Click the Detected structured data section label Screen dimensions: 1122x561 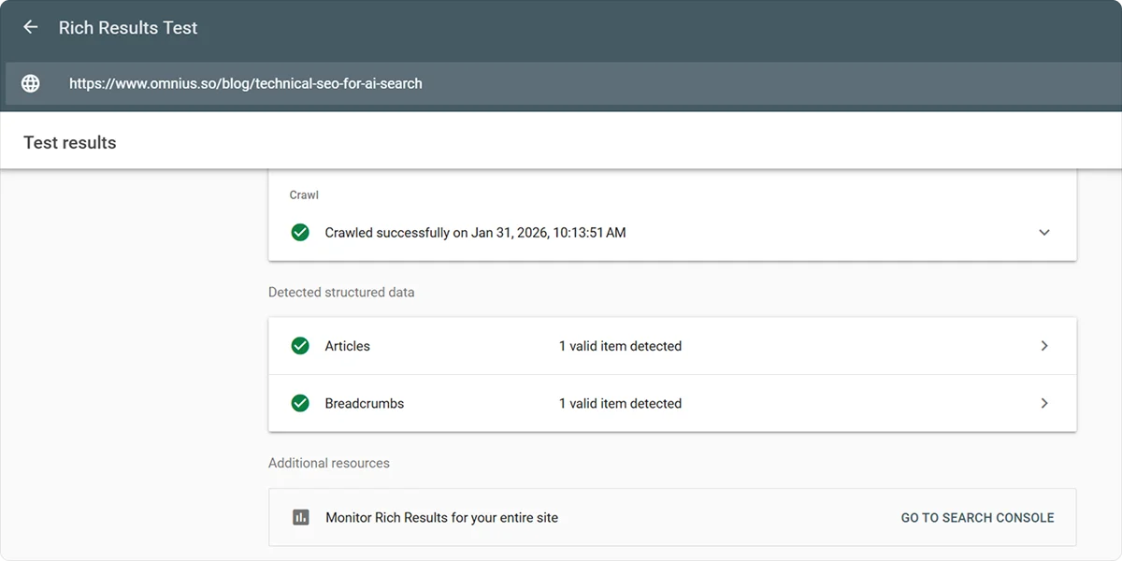[341, 293]
